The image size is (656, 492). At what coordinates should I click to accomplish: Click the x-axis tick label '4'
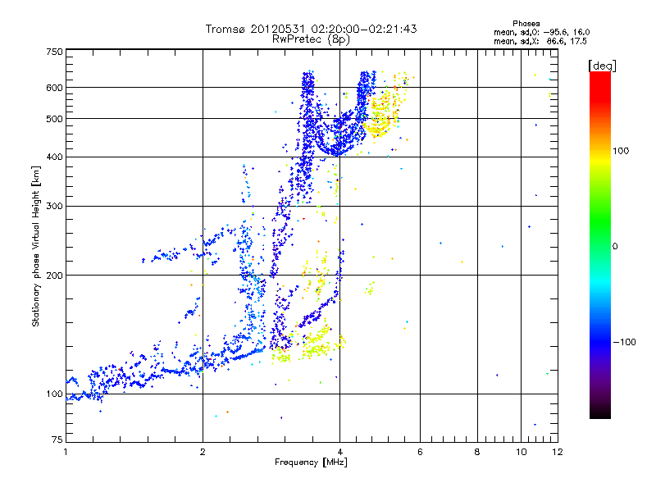click(340, 452)
